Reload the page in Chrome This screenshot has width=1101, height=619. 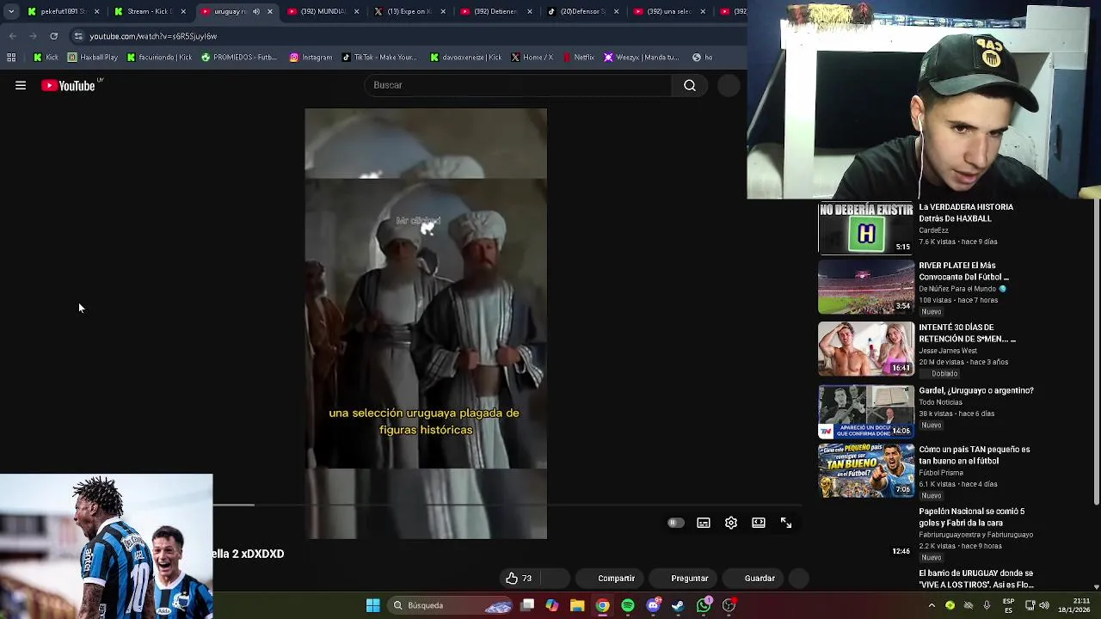(x=54, y=36)
